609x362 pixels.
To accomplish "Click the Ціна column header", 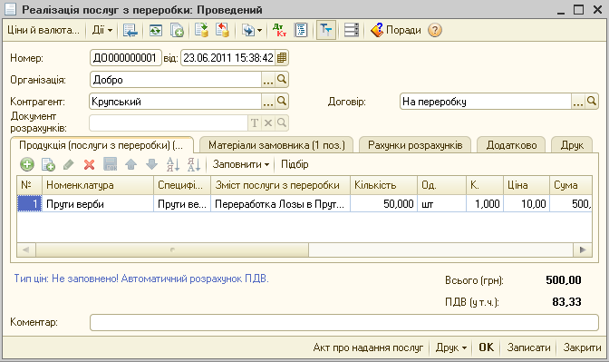I will click(x=527, y=185).
